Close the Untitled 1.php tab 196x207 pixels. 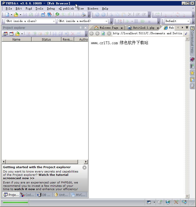coord(158,28)
